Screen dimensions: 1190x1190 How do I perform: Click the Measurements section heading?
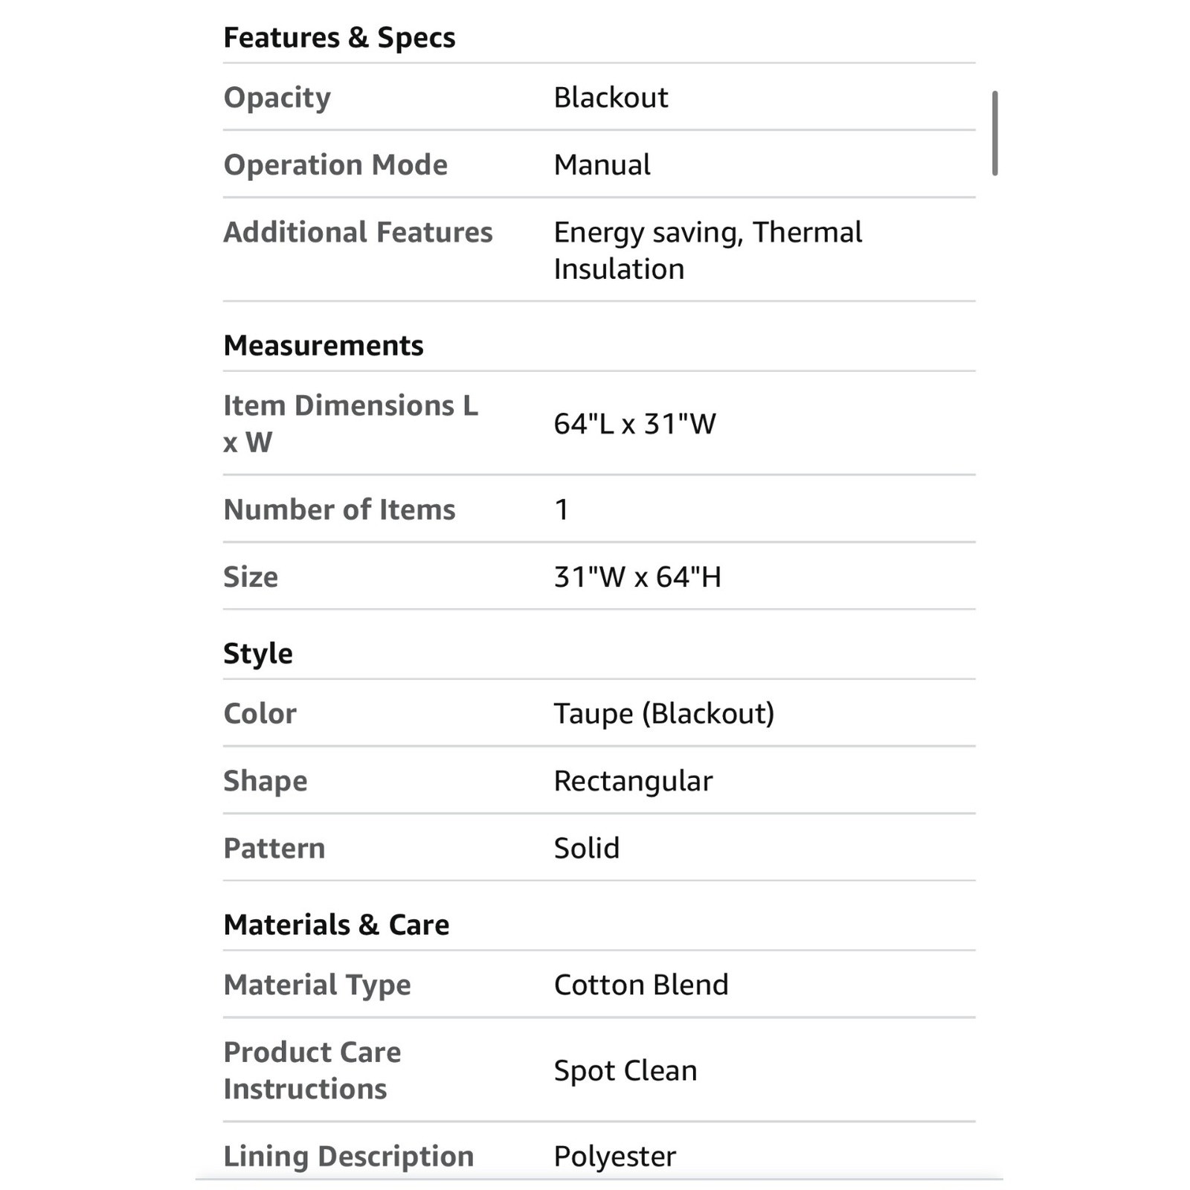click(x=323, y=346)
